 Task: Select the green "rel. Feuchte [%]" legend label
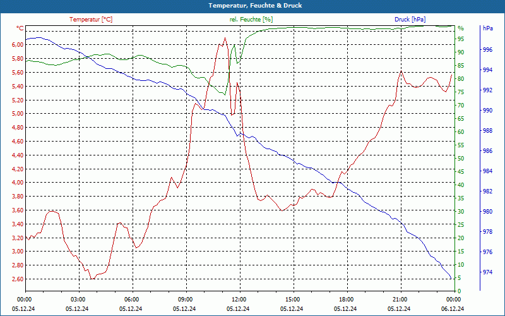pyautogui.click(x=251, y=20)
